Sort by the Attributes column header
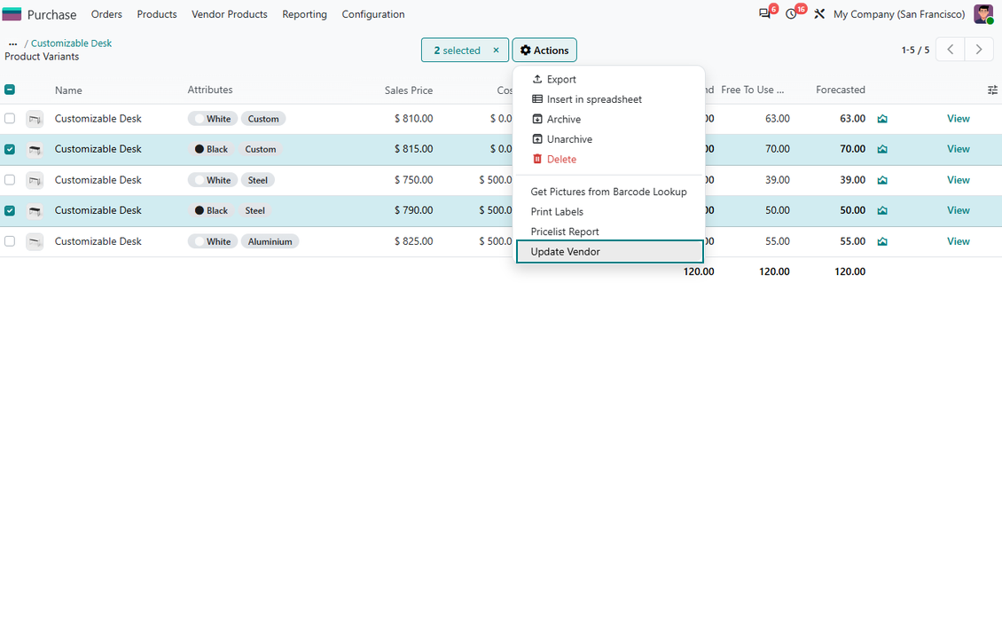 tap(210, 90)
